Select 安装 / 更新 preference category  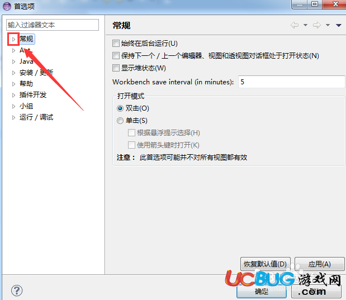pyautogui.click(x=36, y=73)
